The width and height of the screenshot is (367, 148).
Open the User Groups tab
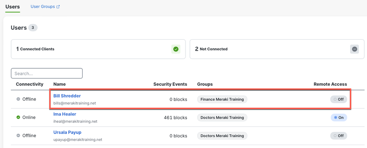click(43, 7)
